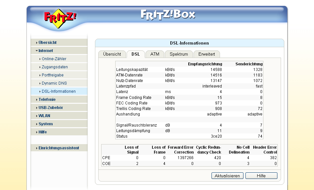Click the Empfangsrichtung column header

point(205,64)
